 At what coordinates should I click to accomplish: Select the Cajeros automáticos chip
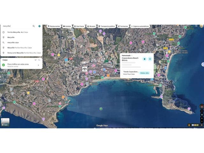click(x=140, y=26)
